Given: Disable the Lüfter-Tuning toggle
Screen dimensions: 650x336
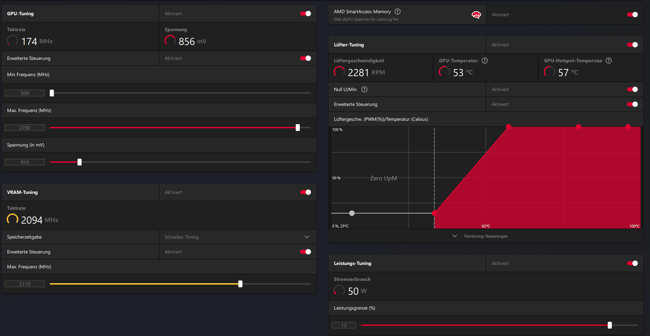Looking at the screenshot, I should [x=632, y=45].
